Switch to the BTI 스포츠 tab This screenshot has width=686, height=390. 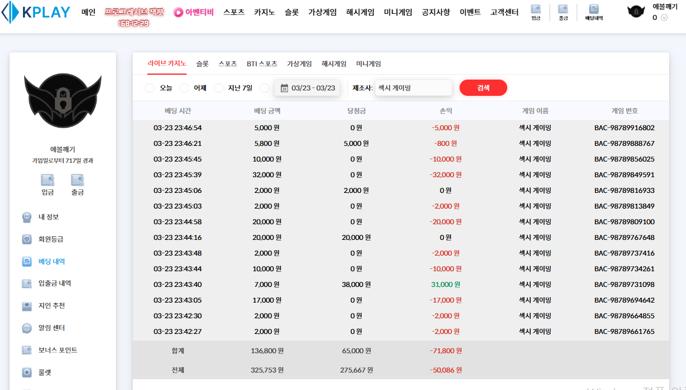[x=261, y=64]
